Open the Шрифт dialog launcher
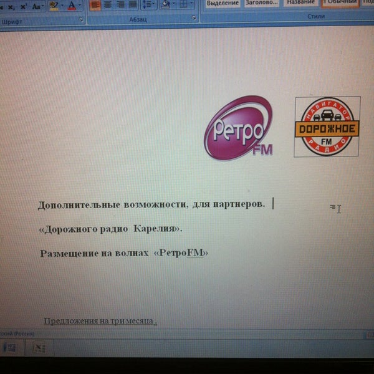374x374 pixels. pyautogui.click(x=81, y=20)
